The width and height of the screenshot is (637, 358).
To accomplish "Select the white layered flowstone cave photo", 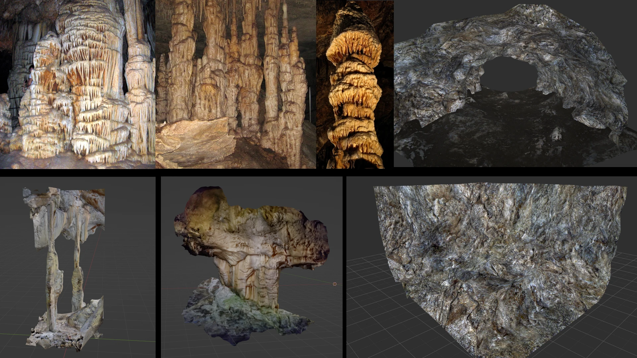I will (78, 84).
